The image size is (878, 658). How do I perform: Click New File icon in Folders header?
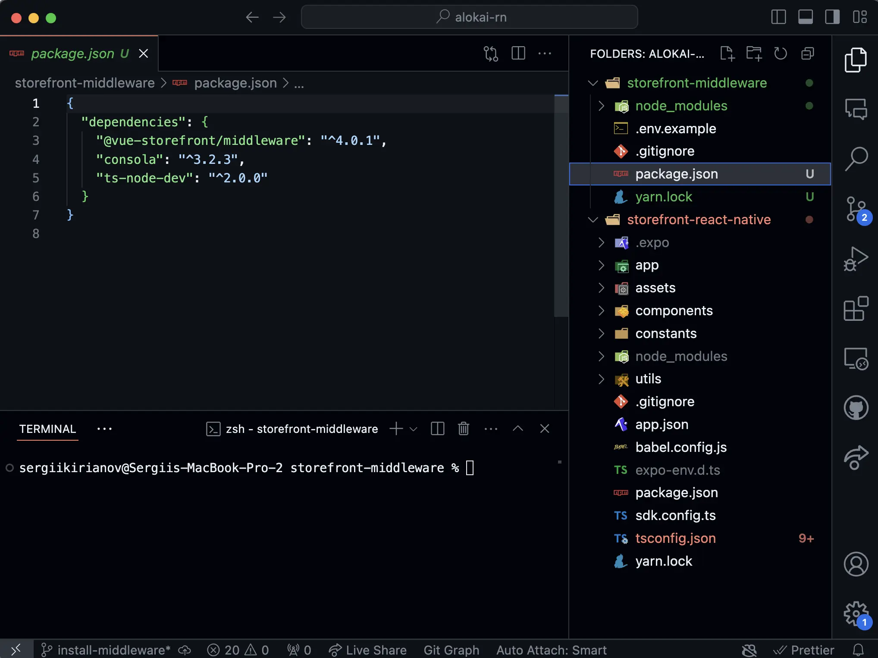(x=727, y=53)
